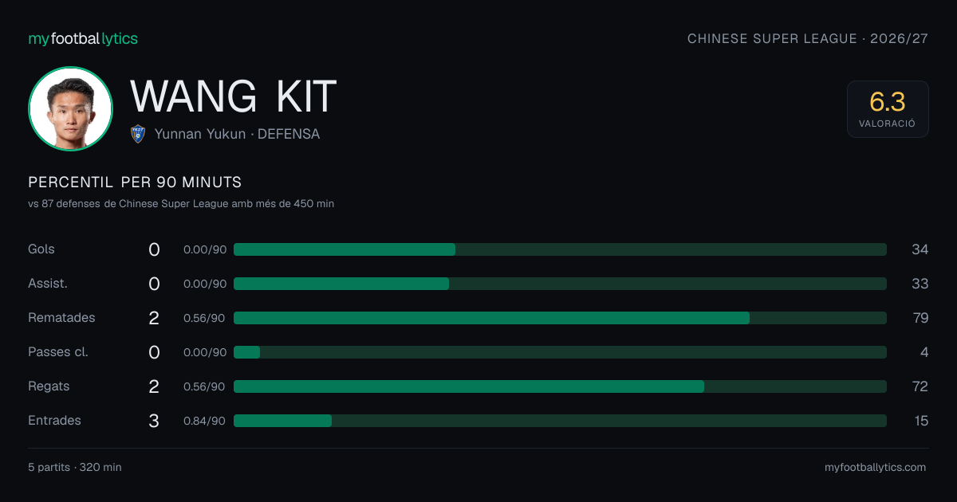The height and width of the screenshot is (502, 957).
Task: Click the Yunnan Yukun team name
Action: [200, 134]
